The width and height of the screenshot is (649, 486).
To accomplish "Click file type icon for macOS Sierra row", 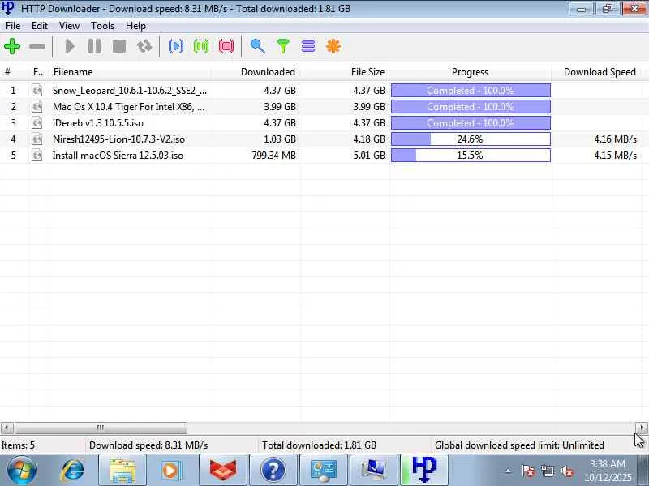I will point(37,156).
